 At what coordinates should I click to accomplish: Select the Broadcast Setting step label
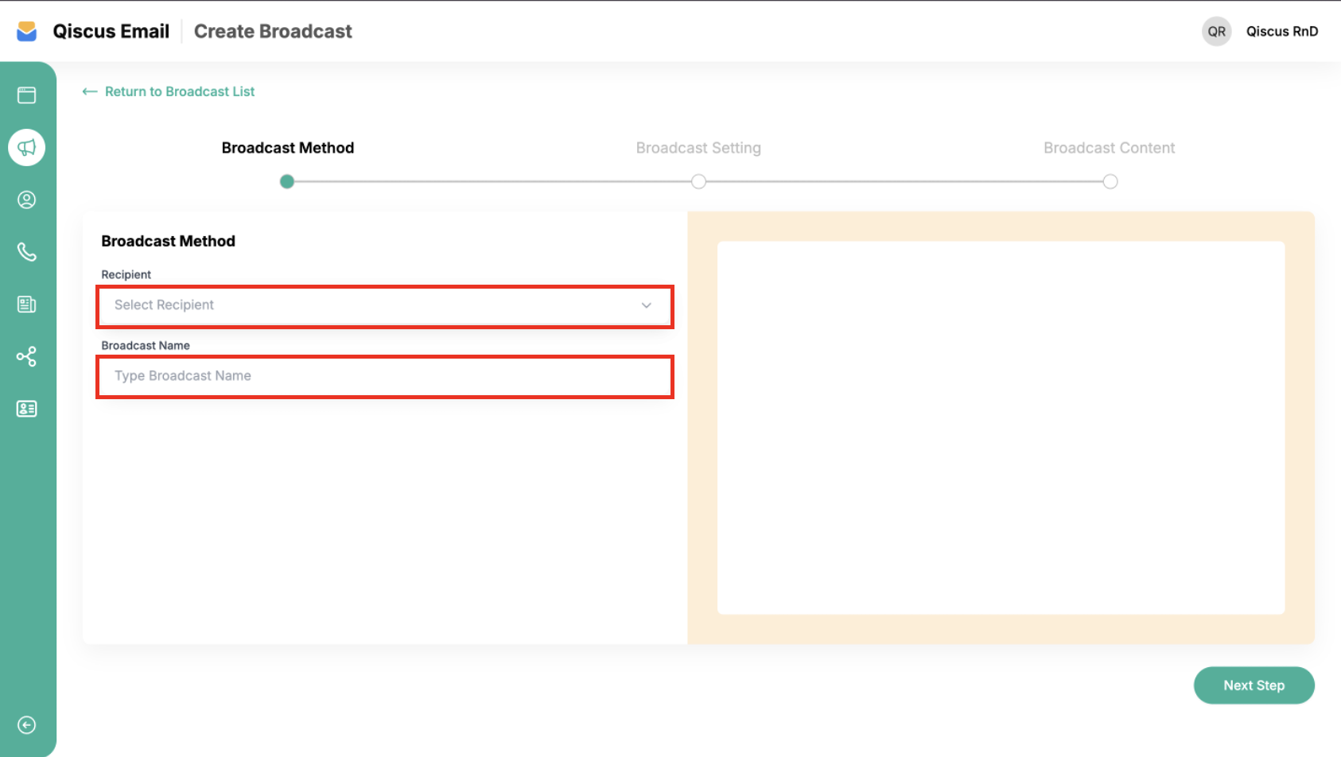(698, 148)
